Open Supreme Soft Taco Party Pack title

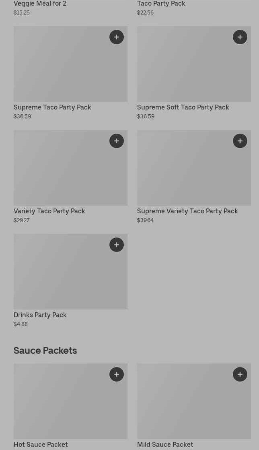(183, 107)
